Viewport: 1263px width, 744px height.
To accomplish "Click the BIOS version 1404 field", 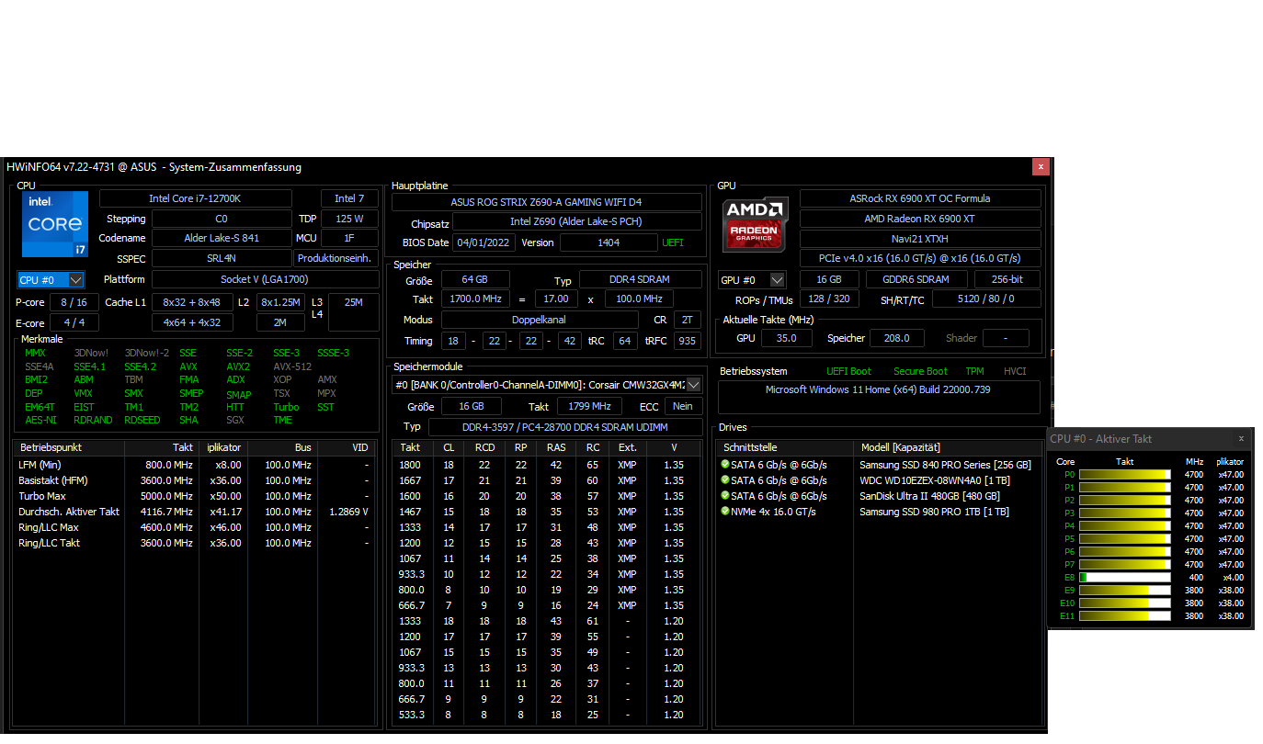I will point(608,242).
